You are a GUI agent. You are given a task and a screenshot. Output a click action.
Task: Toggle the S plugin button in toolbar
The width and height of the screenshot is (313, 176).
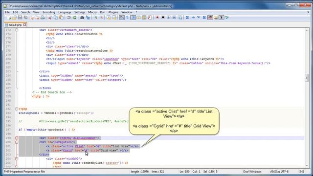click(x=221, y=18)
